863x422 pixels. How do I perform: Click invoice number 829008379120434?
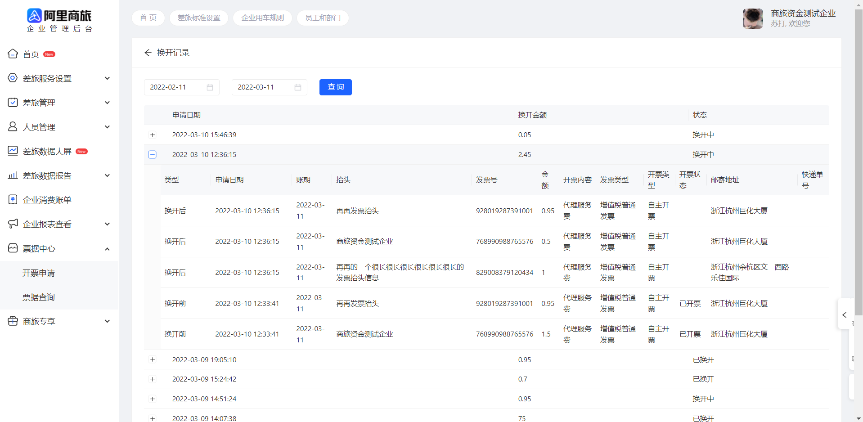(504, 273)
